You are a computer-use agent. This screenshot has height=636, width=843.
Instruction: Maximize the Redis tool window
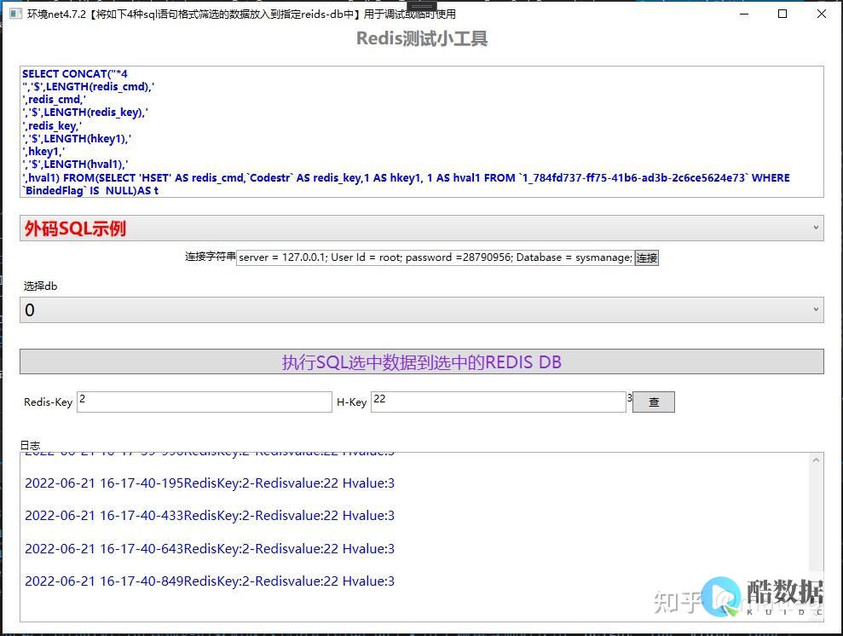782,14
